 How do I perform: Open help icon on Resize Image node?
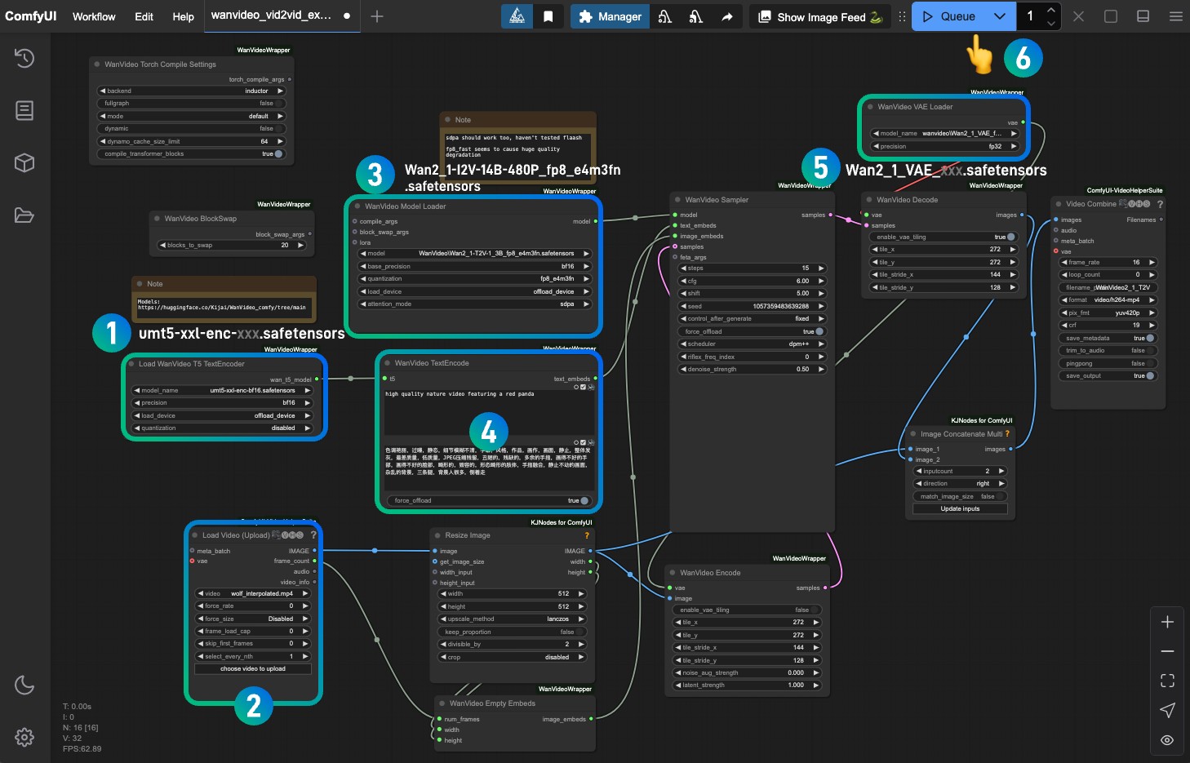(586, 535)
